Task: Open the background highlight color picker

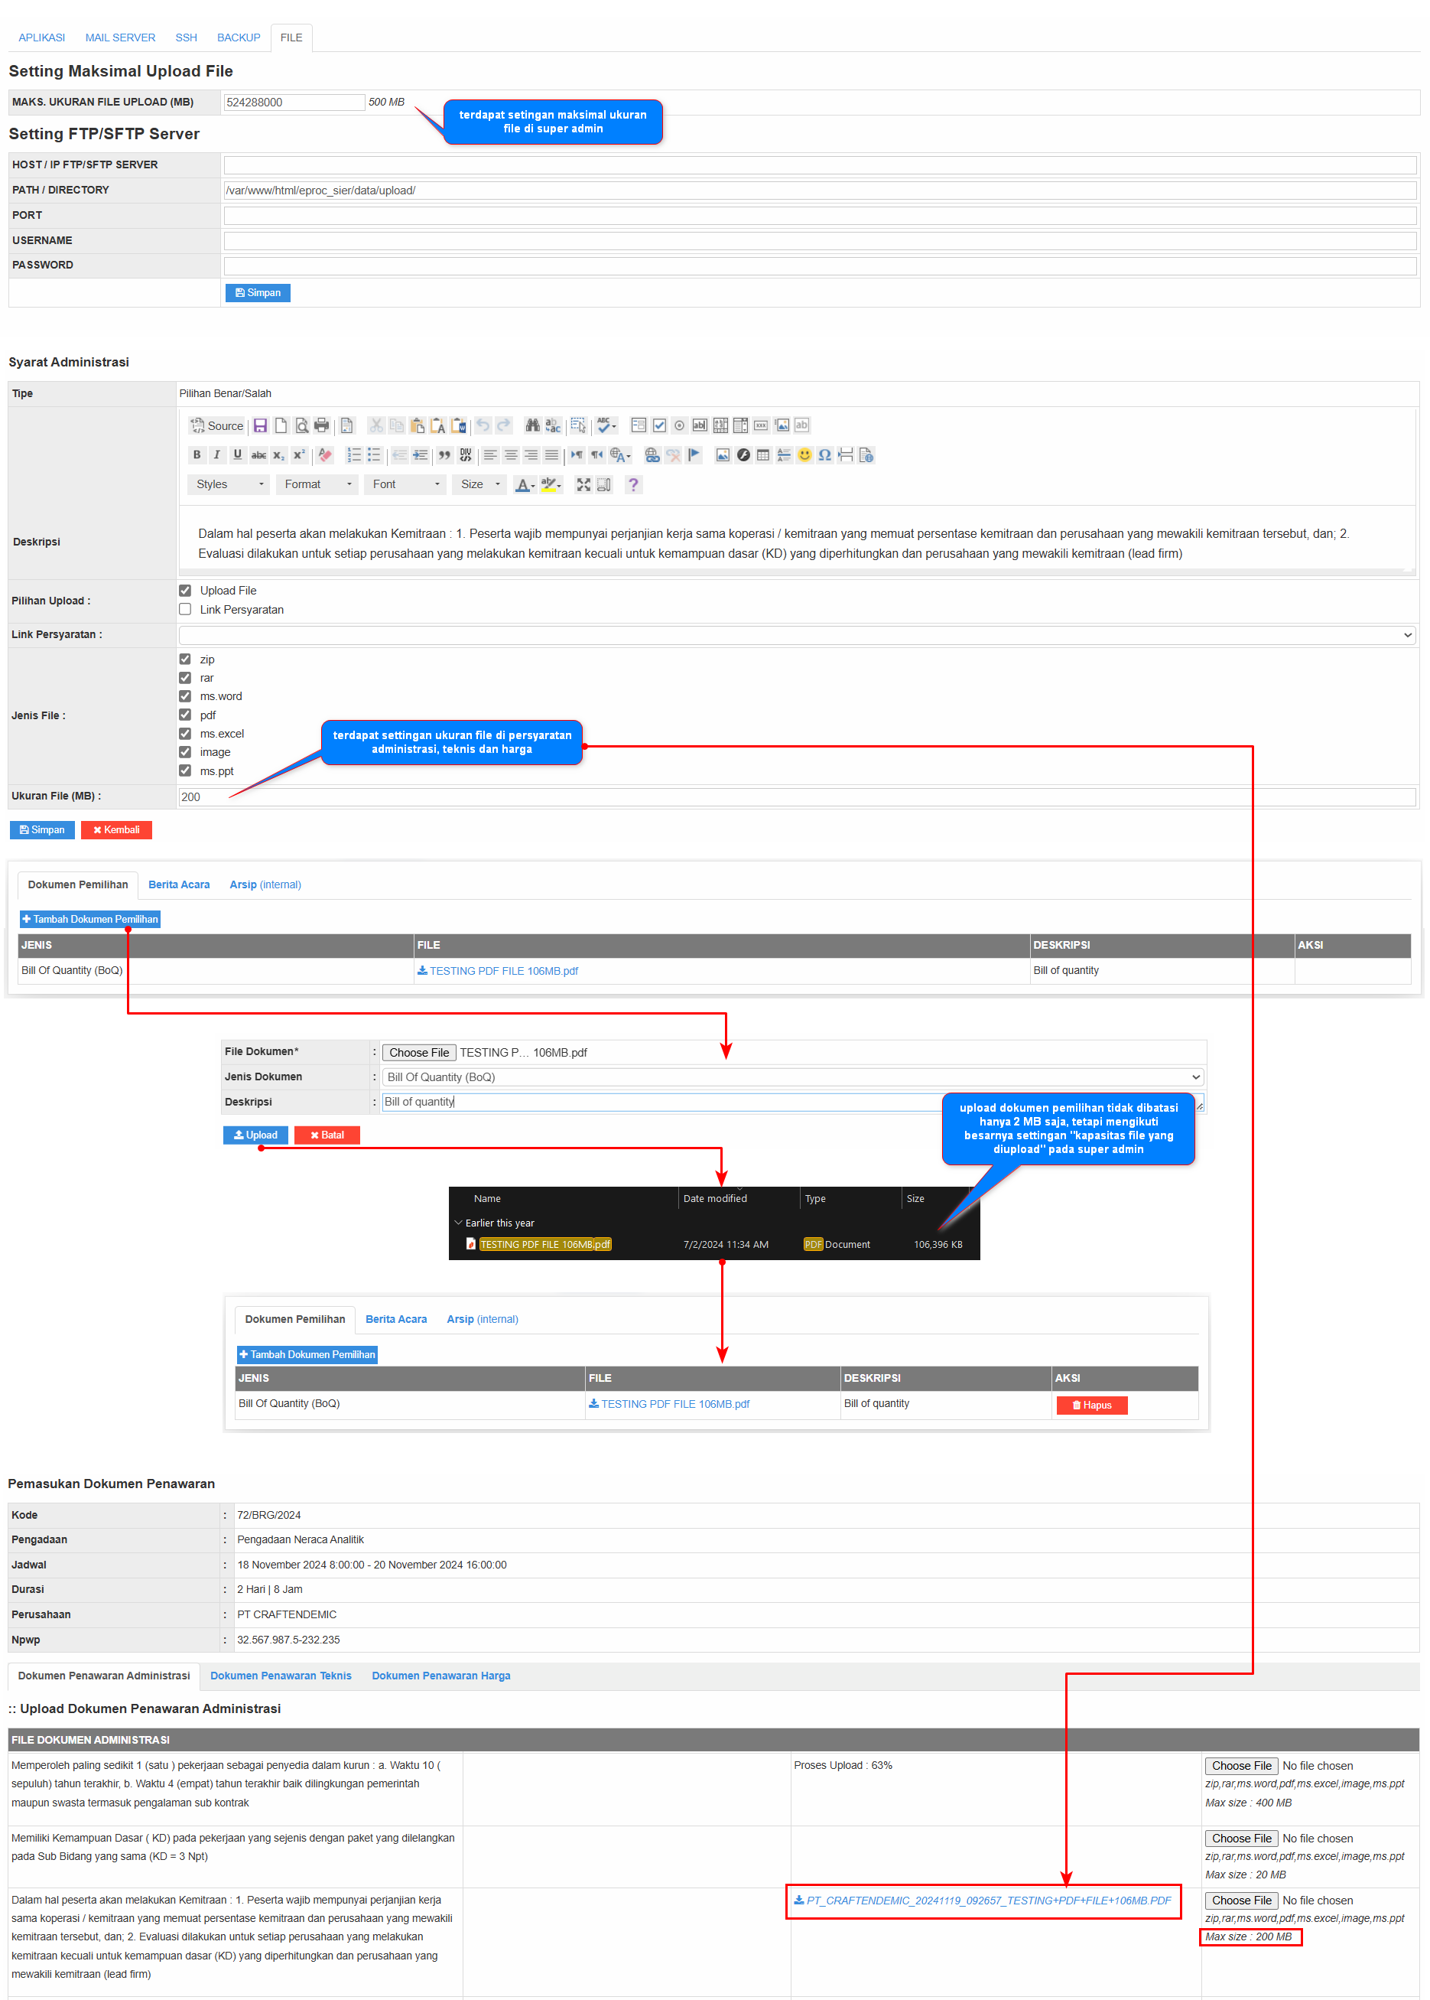Action: [551, 484]
